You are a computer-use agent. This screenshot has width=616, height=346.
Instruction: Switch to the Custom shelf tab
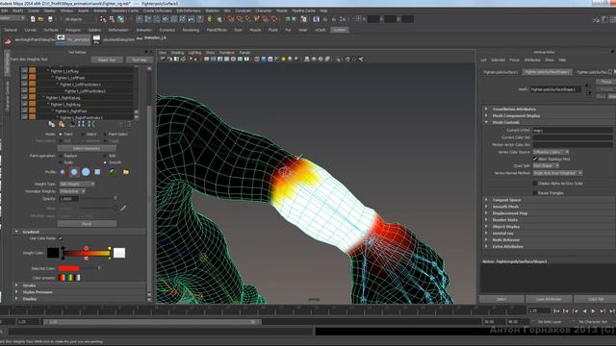coord(340,30)
